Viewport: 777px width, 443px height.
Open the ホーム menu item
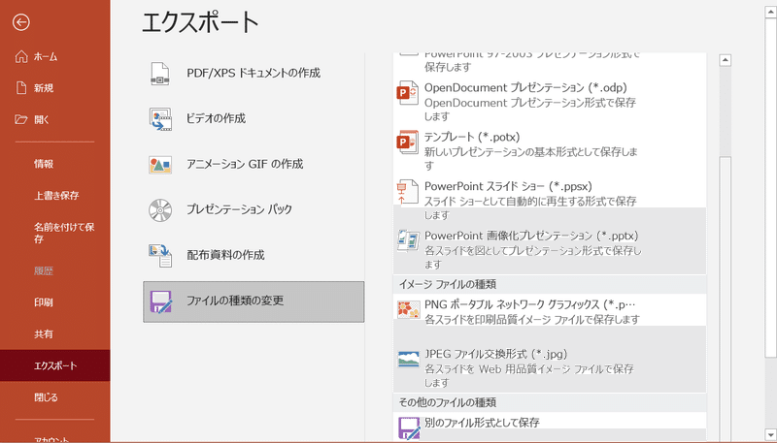[55, 57]
